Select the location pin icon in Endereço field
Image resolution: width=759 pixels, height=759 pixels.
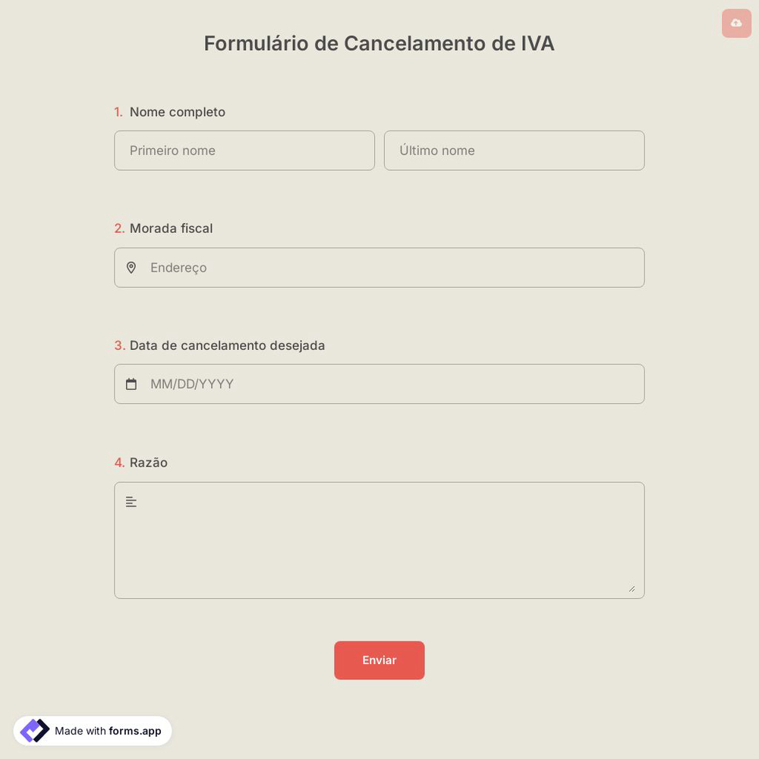[x=131, y=267]
